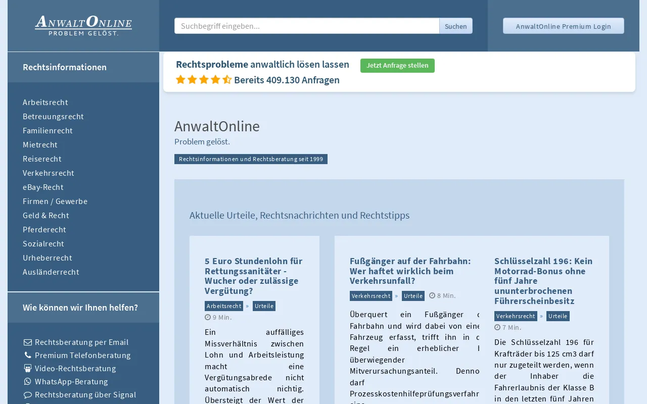This screenshot has height=404, width=647.
Task: Click the email envelope icon in sidebar
Action: click(28, 342)
